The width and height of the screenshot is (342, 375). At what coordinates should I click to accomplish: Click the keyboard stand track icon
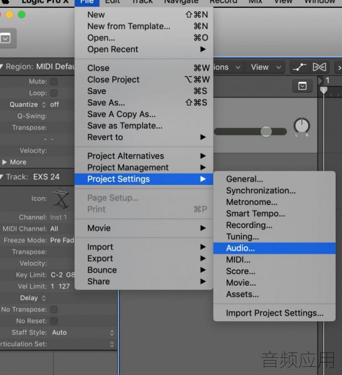coord(61,199)
